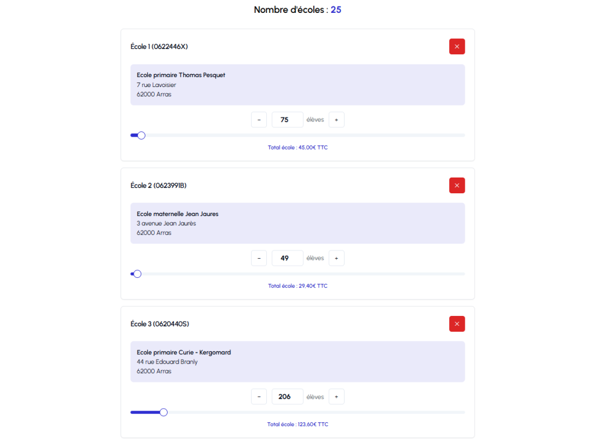
Task: Click the slider thumb for École 3
Action: [164, 412]
